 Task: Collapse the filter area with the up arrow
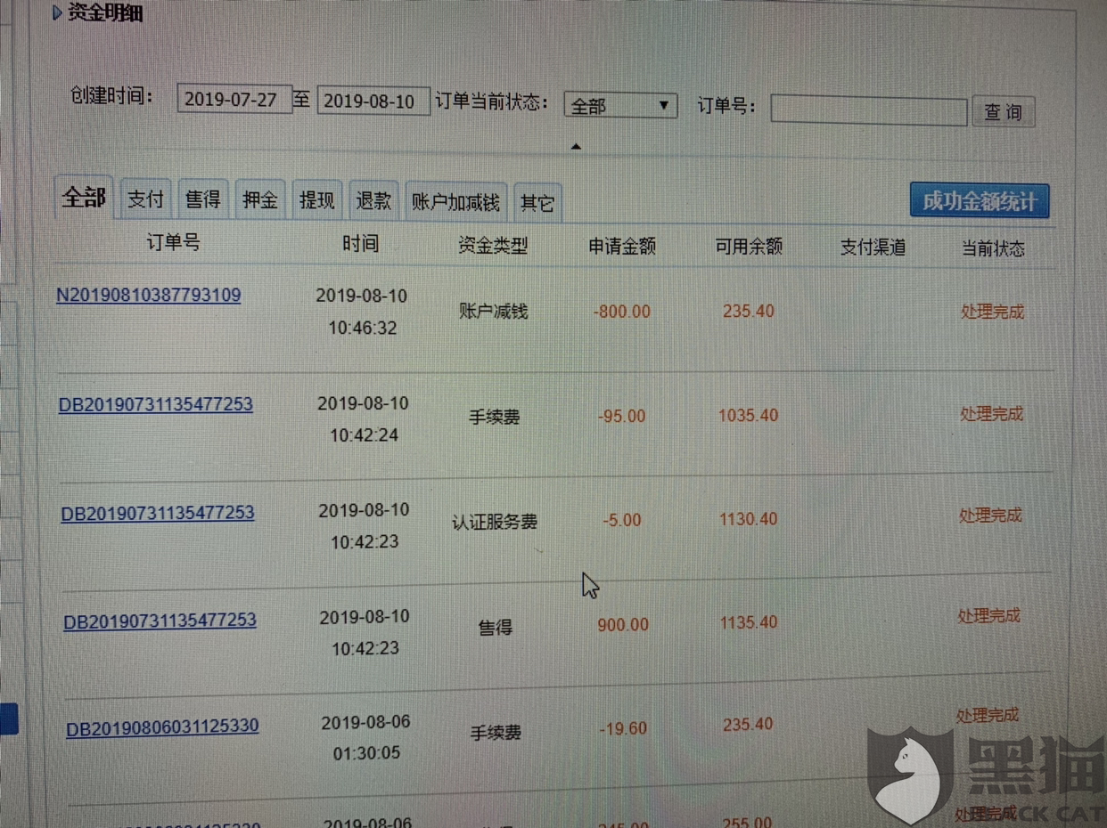tap(576, 145)
